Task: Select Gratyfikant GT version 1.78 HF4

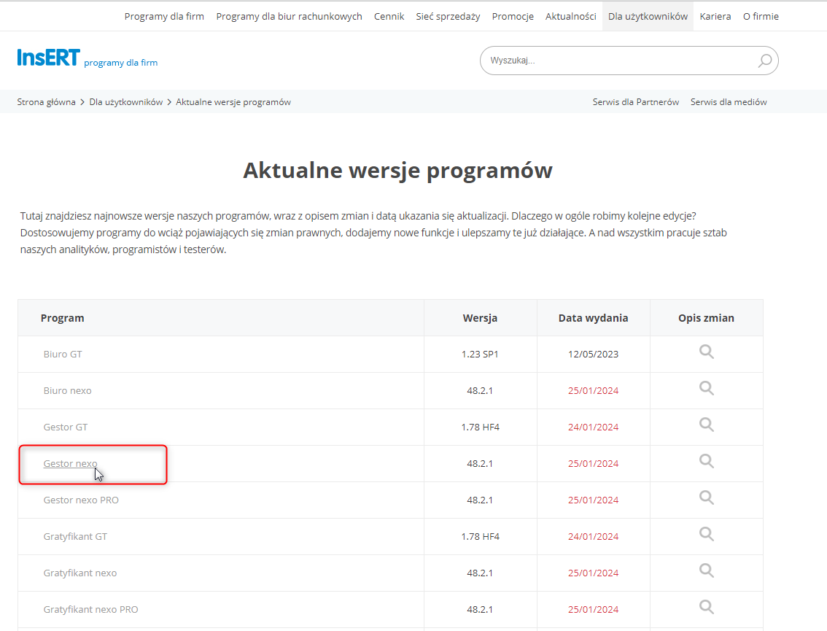Action: click(x=480, y=536)
